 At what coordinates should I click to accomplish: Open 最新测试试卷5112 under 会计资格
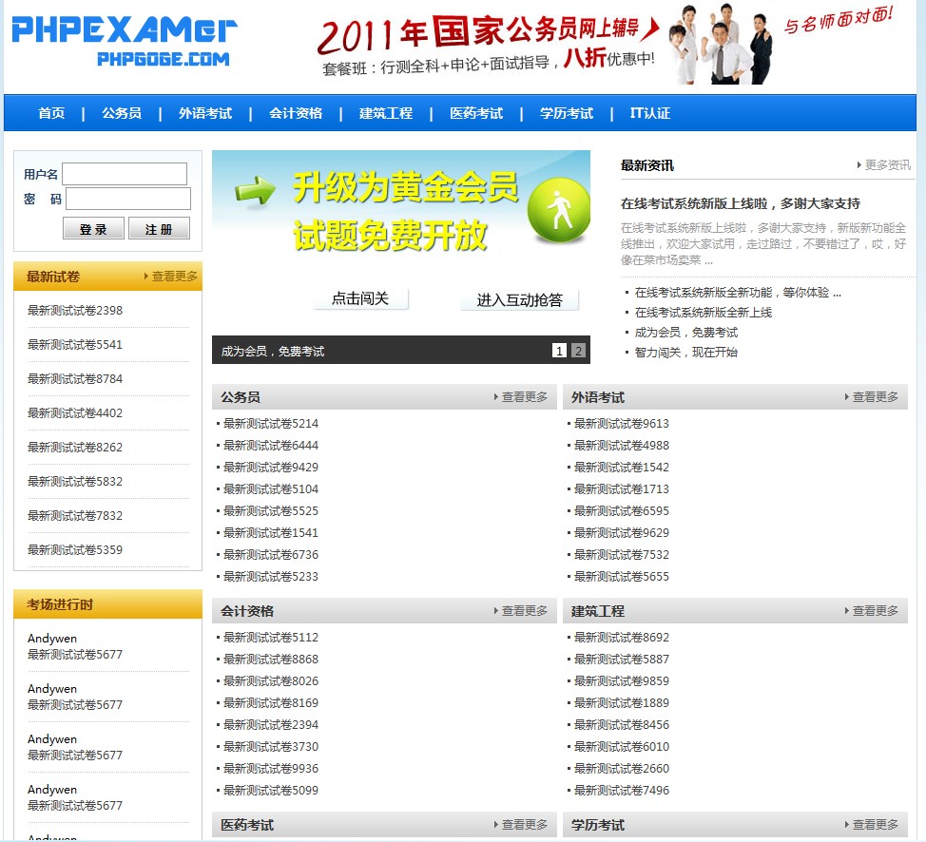[270, 637]
